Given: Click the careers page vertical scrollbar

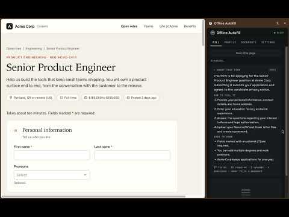Looking at the screenshot, I should [x=203, y=33].
